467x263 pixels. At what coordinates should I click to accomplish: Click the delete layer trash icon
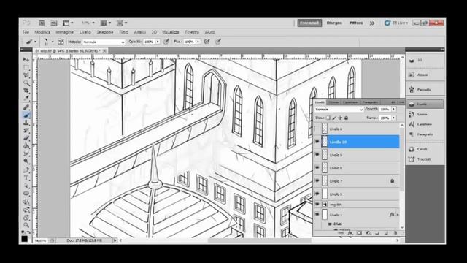pos(395,233)
